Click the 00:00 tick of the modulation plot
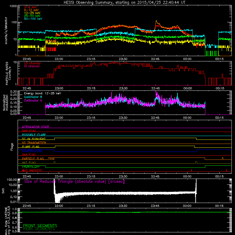235x235 pixels. click(x=187, y=118)
